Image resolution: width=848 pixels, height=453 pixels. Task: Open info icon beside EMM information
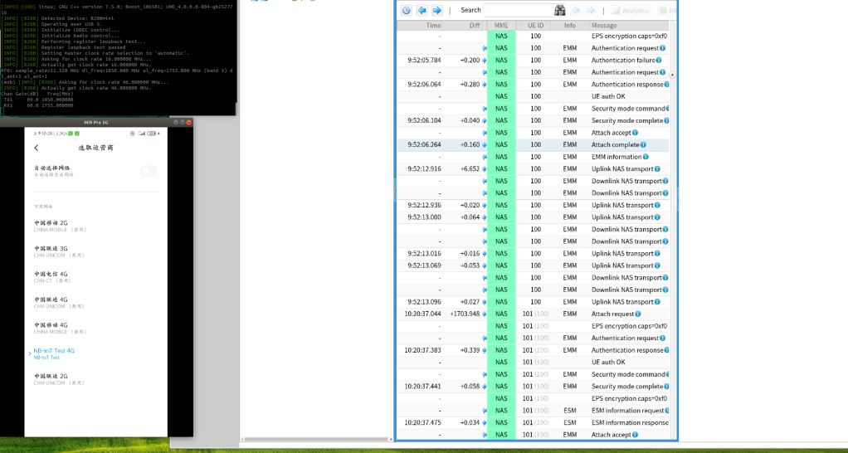[x=646, y=157]
